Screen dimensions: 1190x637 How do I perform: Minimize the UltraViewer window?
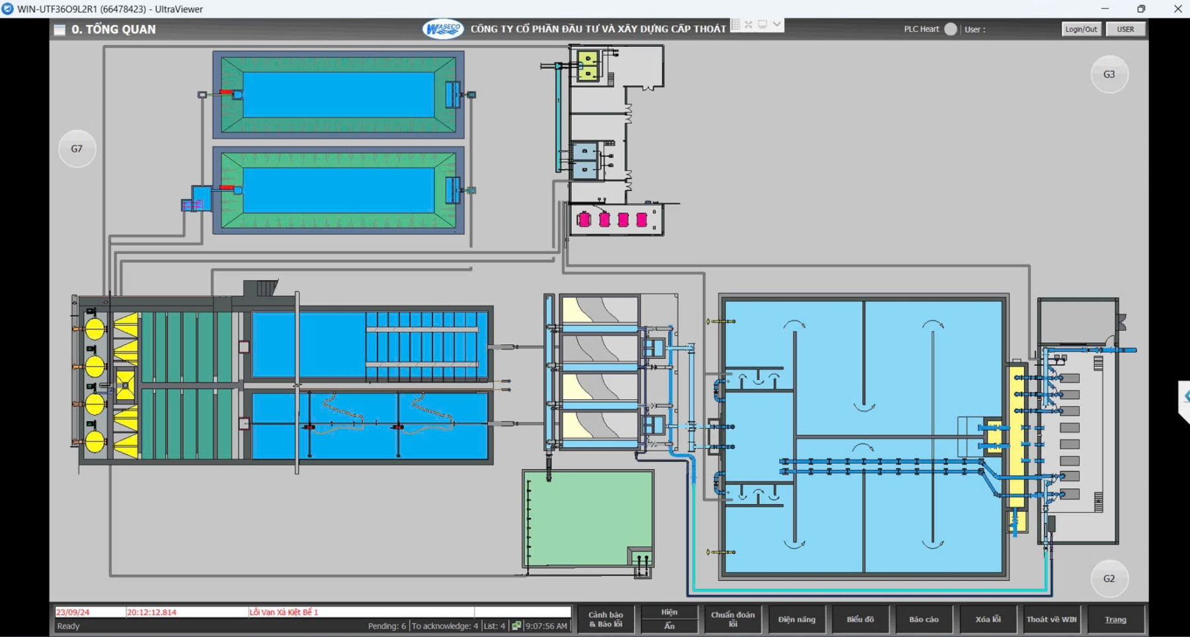(x=1105, y=9)
